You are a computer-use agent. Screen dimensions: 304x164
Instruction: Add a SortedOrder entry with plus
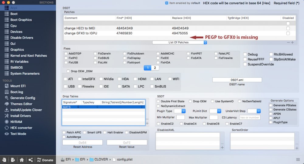[x=297, y=148]
